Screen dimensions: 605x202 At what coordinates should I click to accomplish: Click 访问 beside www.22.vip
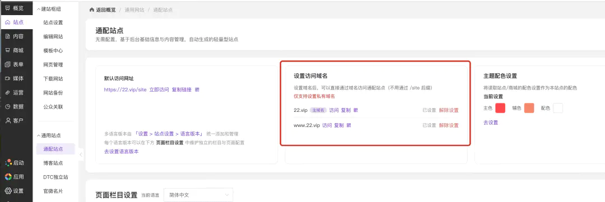click(327, 125)
